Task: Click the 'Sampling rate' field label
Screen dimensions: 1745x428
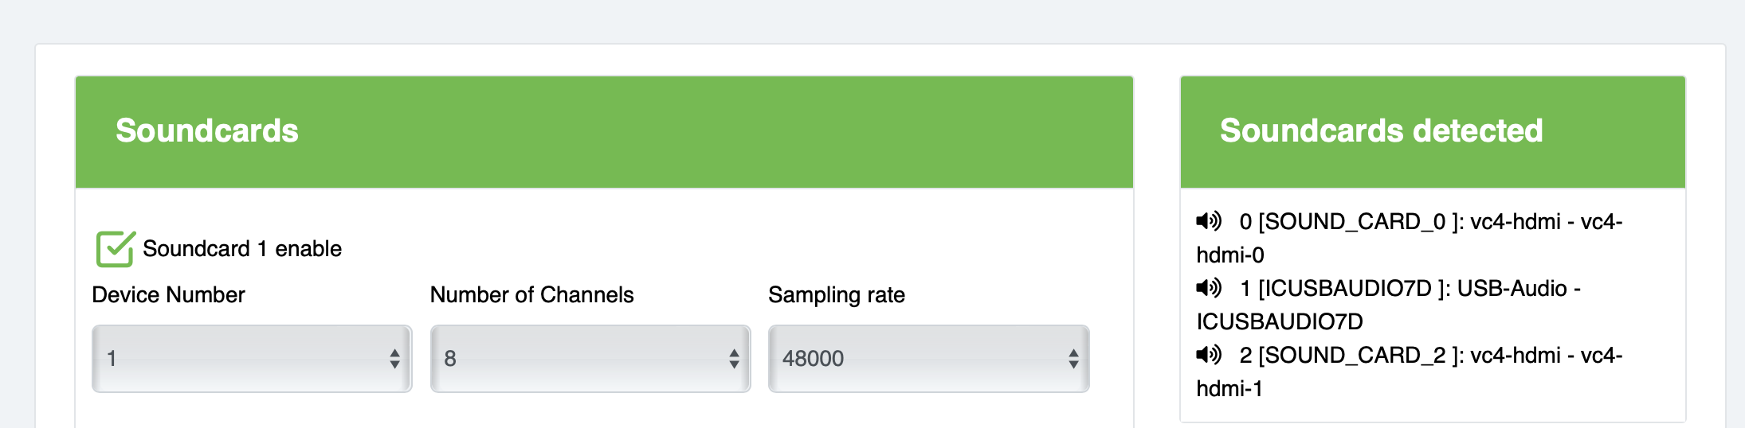Action: click(x=836, y=295)
